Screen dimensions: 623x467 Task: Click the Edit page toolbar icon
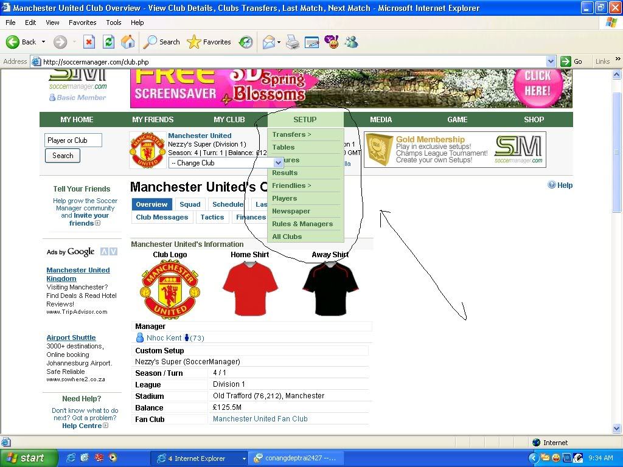[312, 42]
